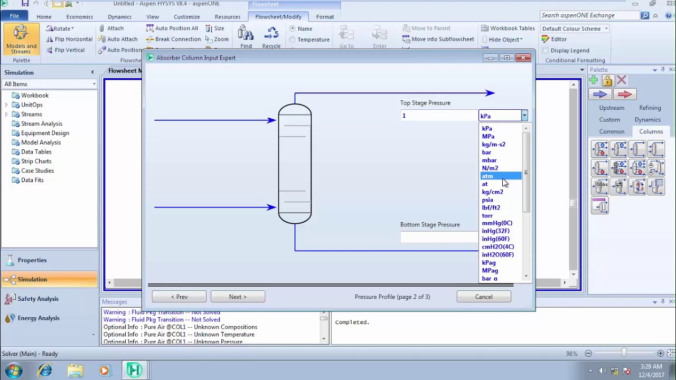This screenshot has height=380, width=676.
Task: Select the last palette column template icon
Action: click(600, 206)
